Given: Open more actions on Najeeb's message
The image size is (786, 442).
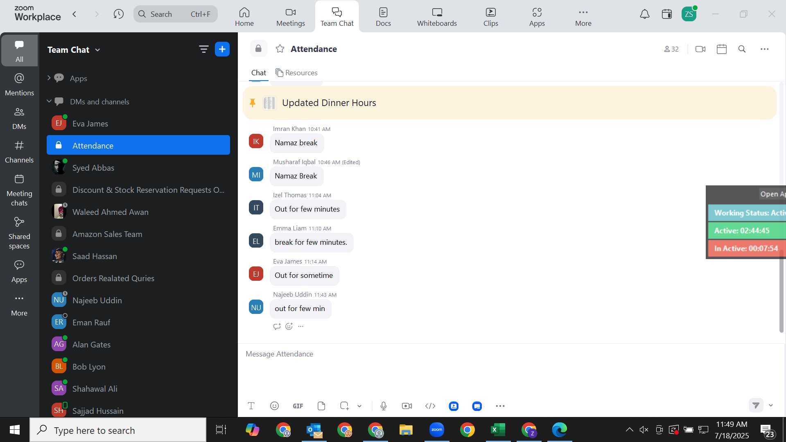Looking at the screenshot, I should point(301,326).
